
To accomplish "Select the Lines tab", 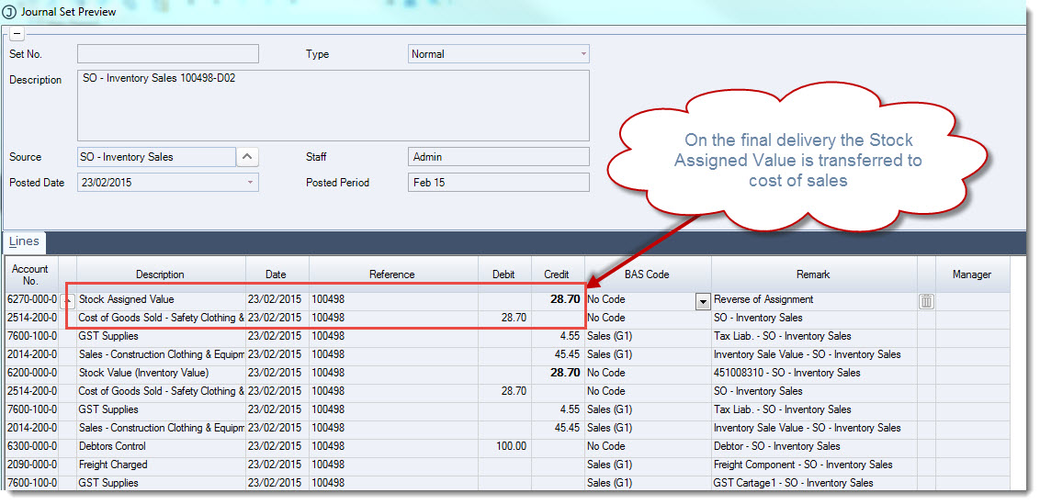I will pos(23,242).
